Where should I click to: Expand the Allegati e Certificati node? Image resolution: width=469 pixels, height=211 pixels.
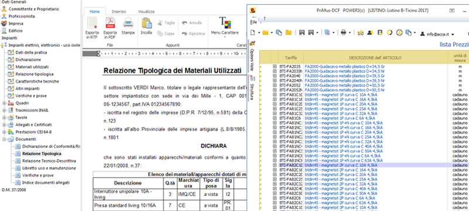(5, 125)
